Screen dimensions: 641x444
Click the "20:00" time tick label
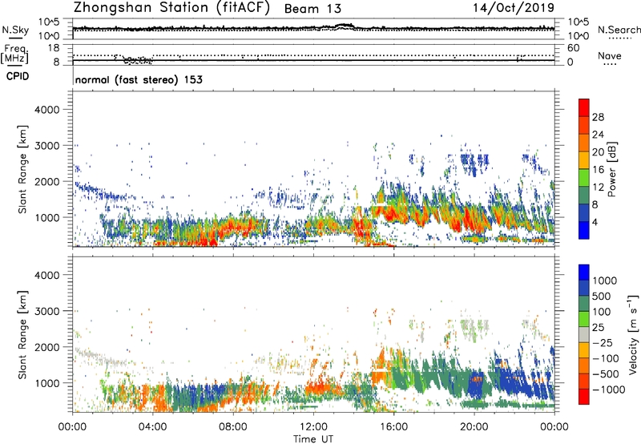coord(474,427)
